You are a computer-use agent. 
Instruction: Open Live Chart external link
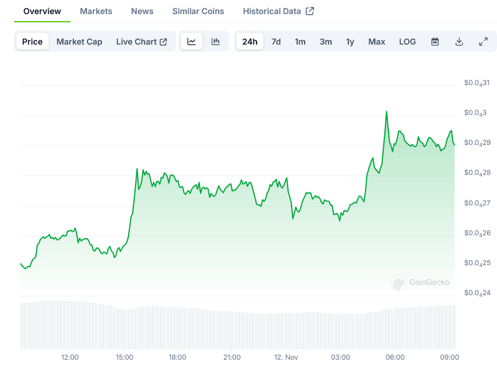141,42
